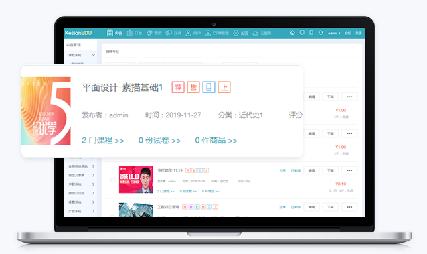This screenshot has width=427, height=254.
Task: Open the 专栏课程-11.19 course thumbnail
Action: tap(136, 180)
